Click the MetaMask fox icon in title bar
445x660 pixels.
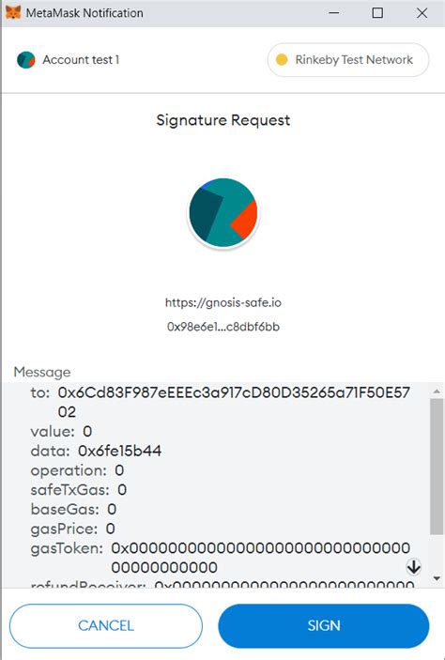13,12
